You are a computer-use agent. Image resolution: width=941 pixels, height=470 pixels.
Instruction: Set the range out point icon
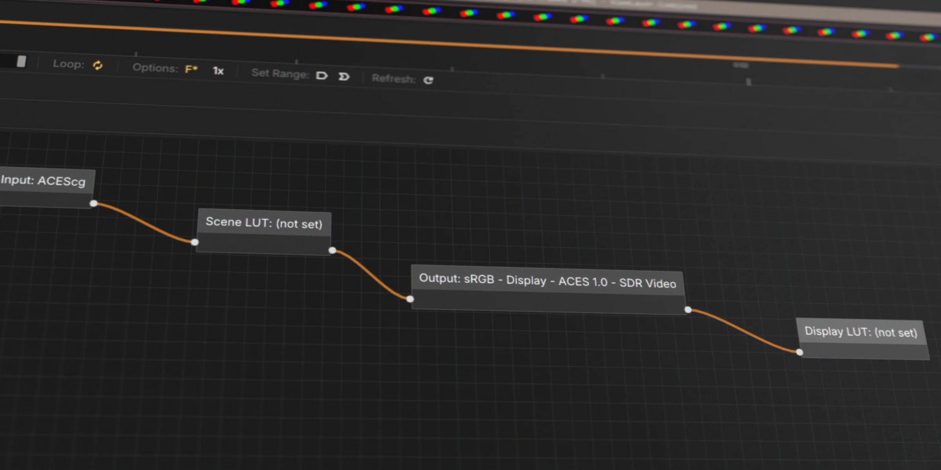tap(344, 77)
